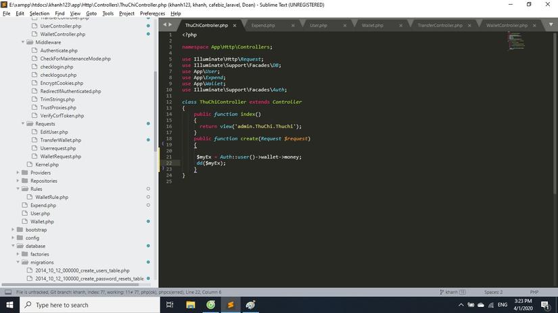Switch to the Expend.php tab
Screen dimensions: 558x313
click(x=263, y=25)
